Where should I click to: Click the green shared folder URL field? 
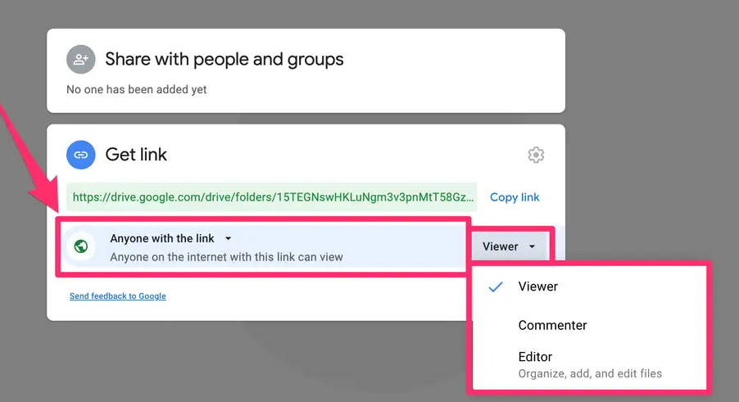pyautogui.click(x=272, y=197)
